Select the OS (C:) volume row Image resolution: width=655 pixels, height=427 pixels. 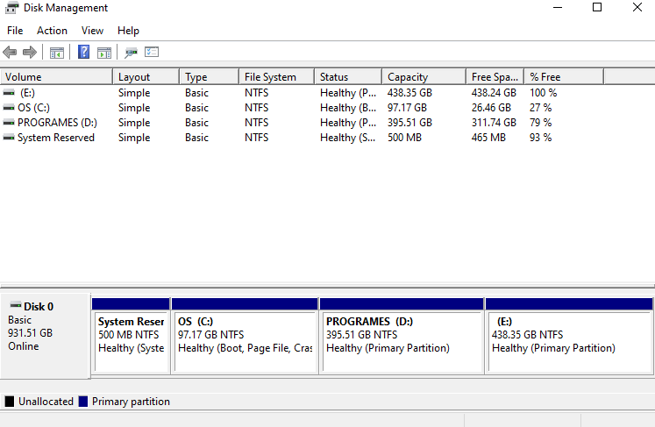tap(302, 108)
